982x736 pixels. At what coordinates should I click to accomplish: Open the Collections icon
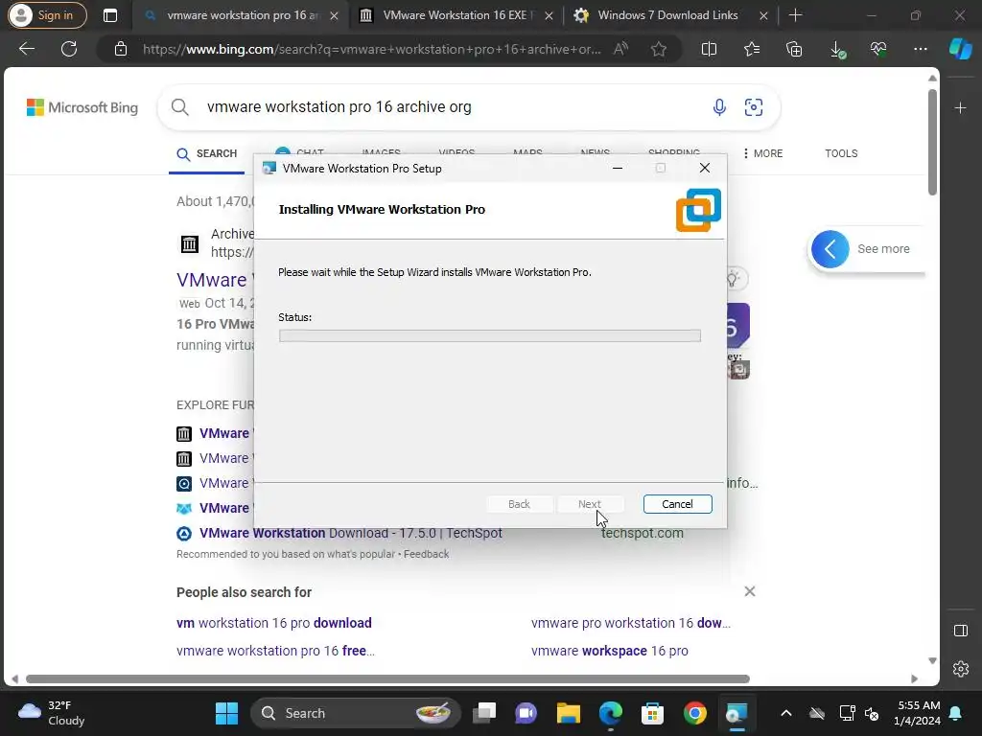[794, 49]
